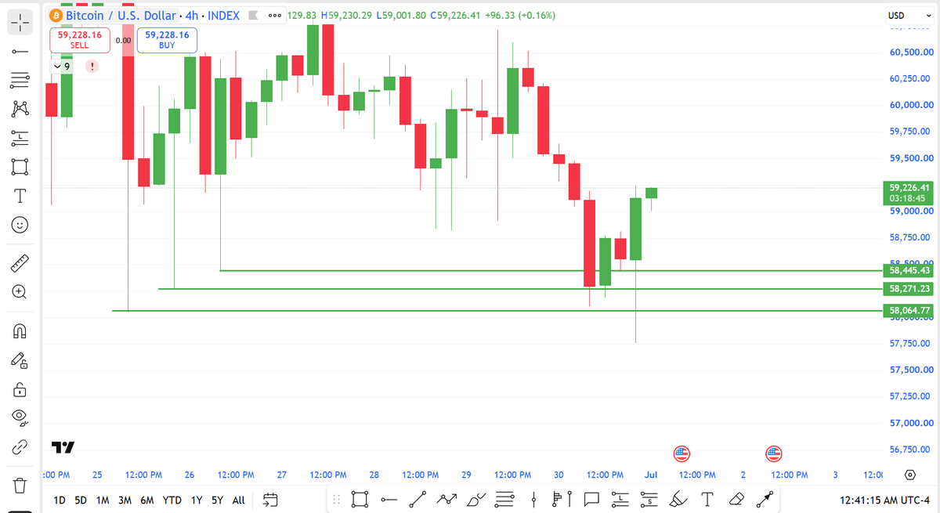Open the go to date calendar icon
Viewport: 940px width, 513px height.
coord(270,500)
